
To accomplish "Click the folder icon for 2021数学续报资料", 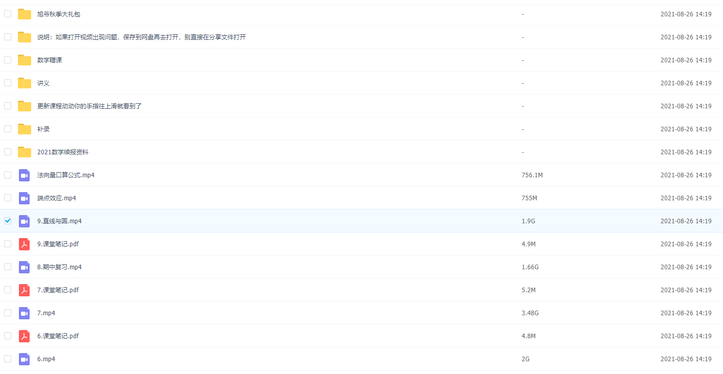I will (25, 152).
